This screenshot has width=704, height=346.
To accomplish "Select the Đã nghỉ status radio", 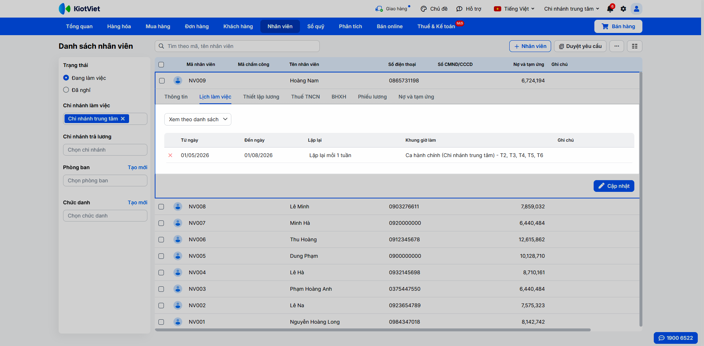I will [x=66, y=90].
